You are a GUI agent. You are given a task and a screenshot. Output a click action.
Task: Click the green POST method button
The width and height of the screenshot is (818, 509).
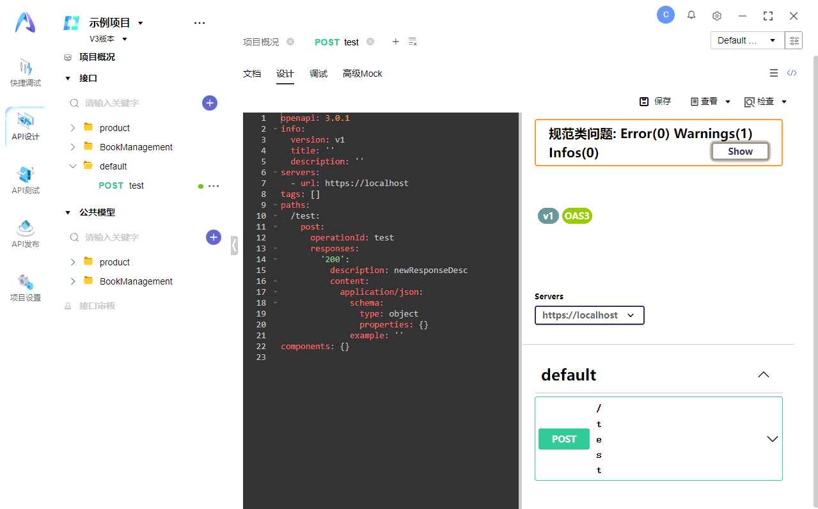coord(564,439)
